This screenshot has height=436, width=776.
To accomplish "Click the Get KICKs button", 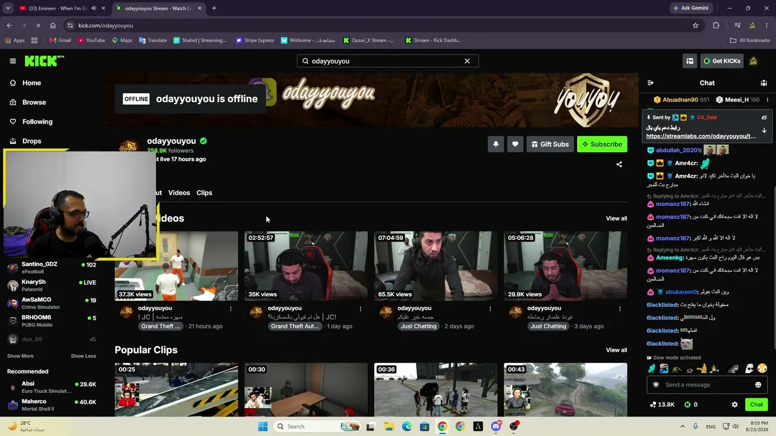I will 721,61.
